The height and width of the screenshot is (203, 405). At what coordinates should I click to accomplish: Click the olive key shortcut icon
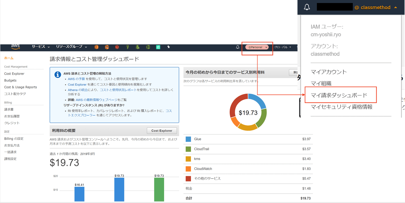pos(127,47)
